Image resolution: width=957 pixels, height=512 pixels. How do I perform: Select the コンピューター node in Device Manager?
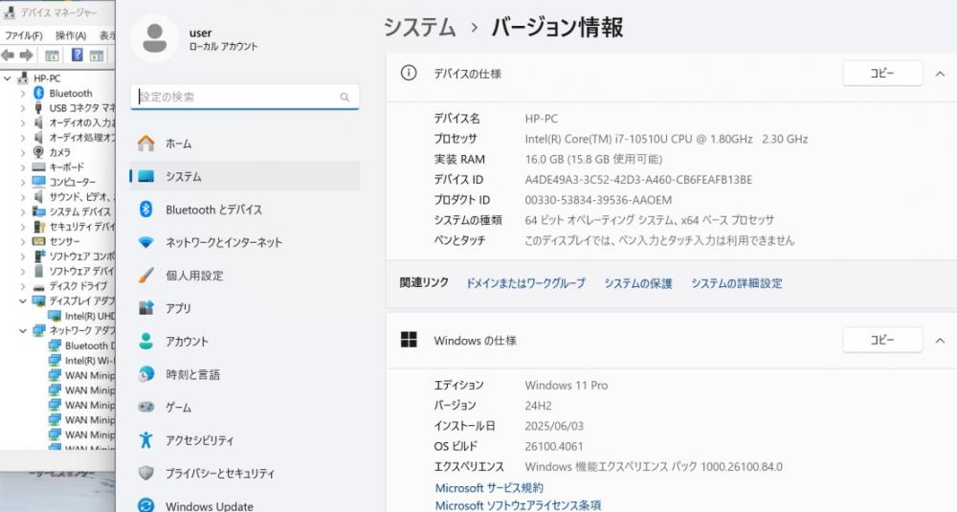point(72,182)
